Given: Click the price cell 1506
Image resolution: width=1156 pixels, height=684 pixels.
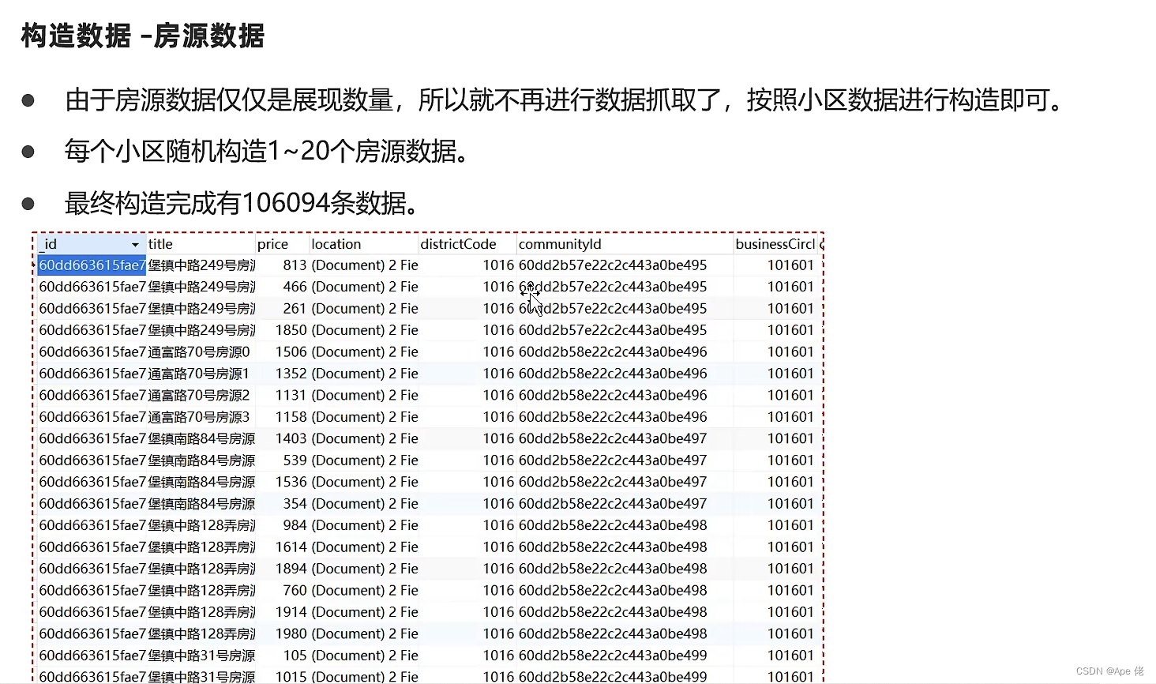Looking at the screenshot, I should (x=282, y=352).
